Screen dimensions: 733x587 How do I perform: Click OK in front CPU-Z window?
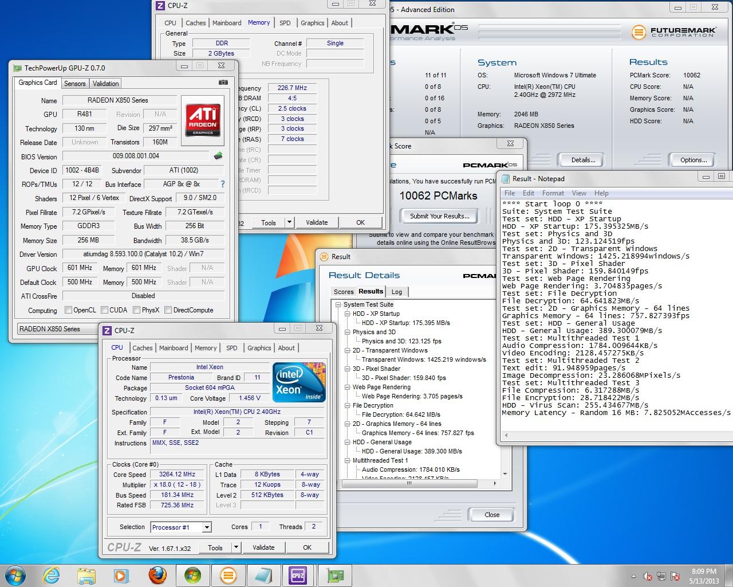tap(307, 547)
